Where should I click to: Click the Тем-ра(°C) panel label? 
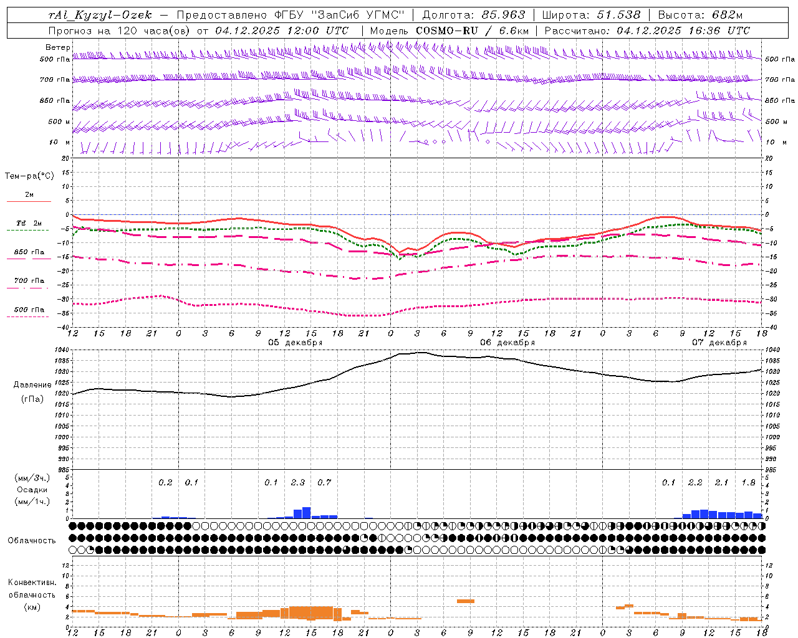[29, 176]
